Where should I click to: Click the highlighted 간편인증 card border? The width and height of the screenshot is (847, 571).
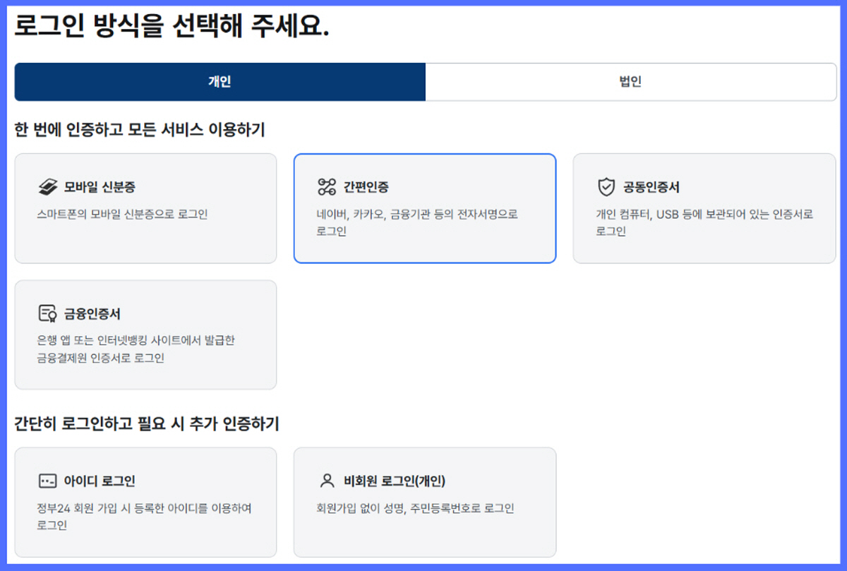pyautogui.click(x=424, y=155)
